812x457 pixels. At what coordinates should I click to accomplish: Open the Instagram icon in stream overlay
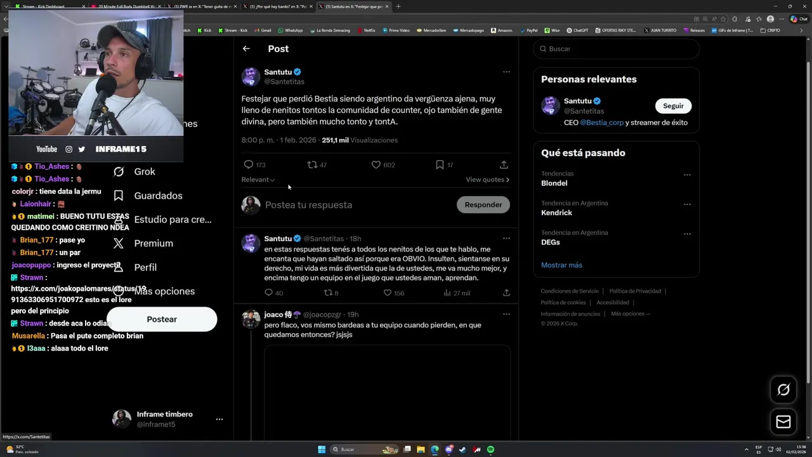coord(69,149)
